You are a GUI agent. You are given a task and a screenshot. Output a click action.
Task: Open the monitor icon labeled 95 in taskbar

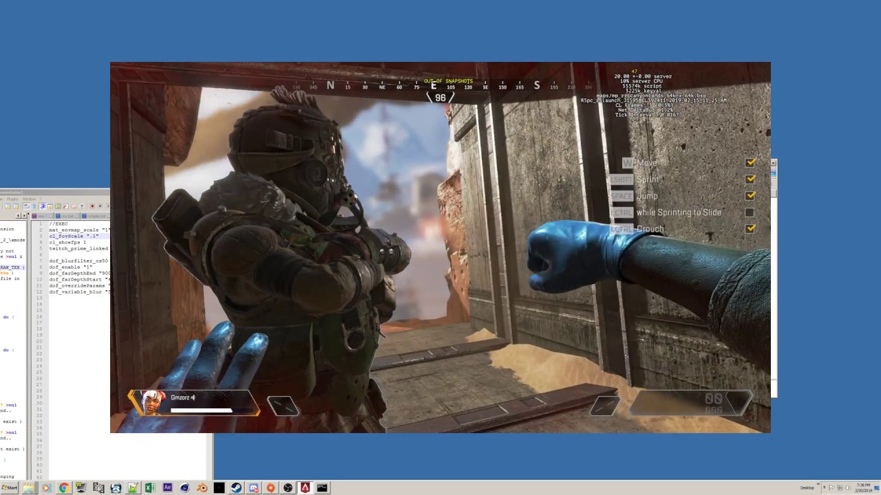[81, 487]
